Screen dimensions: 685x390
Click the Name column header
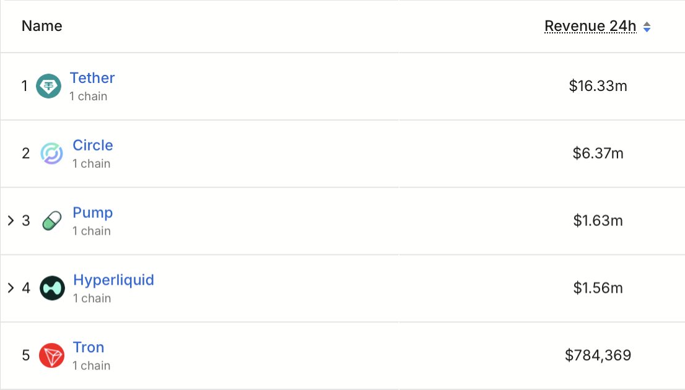click(x=41, y=26)
